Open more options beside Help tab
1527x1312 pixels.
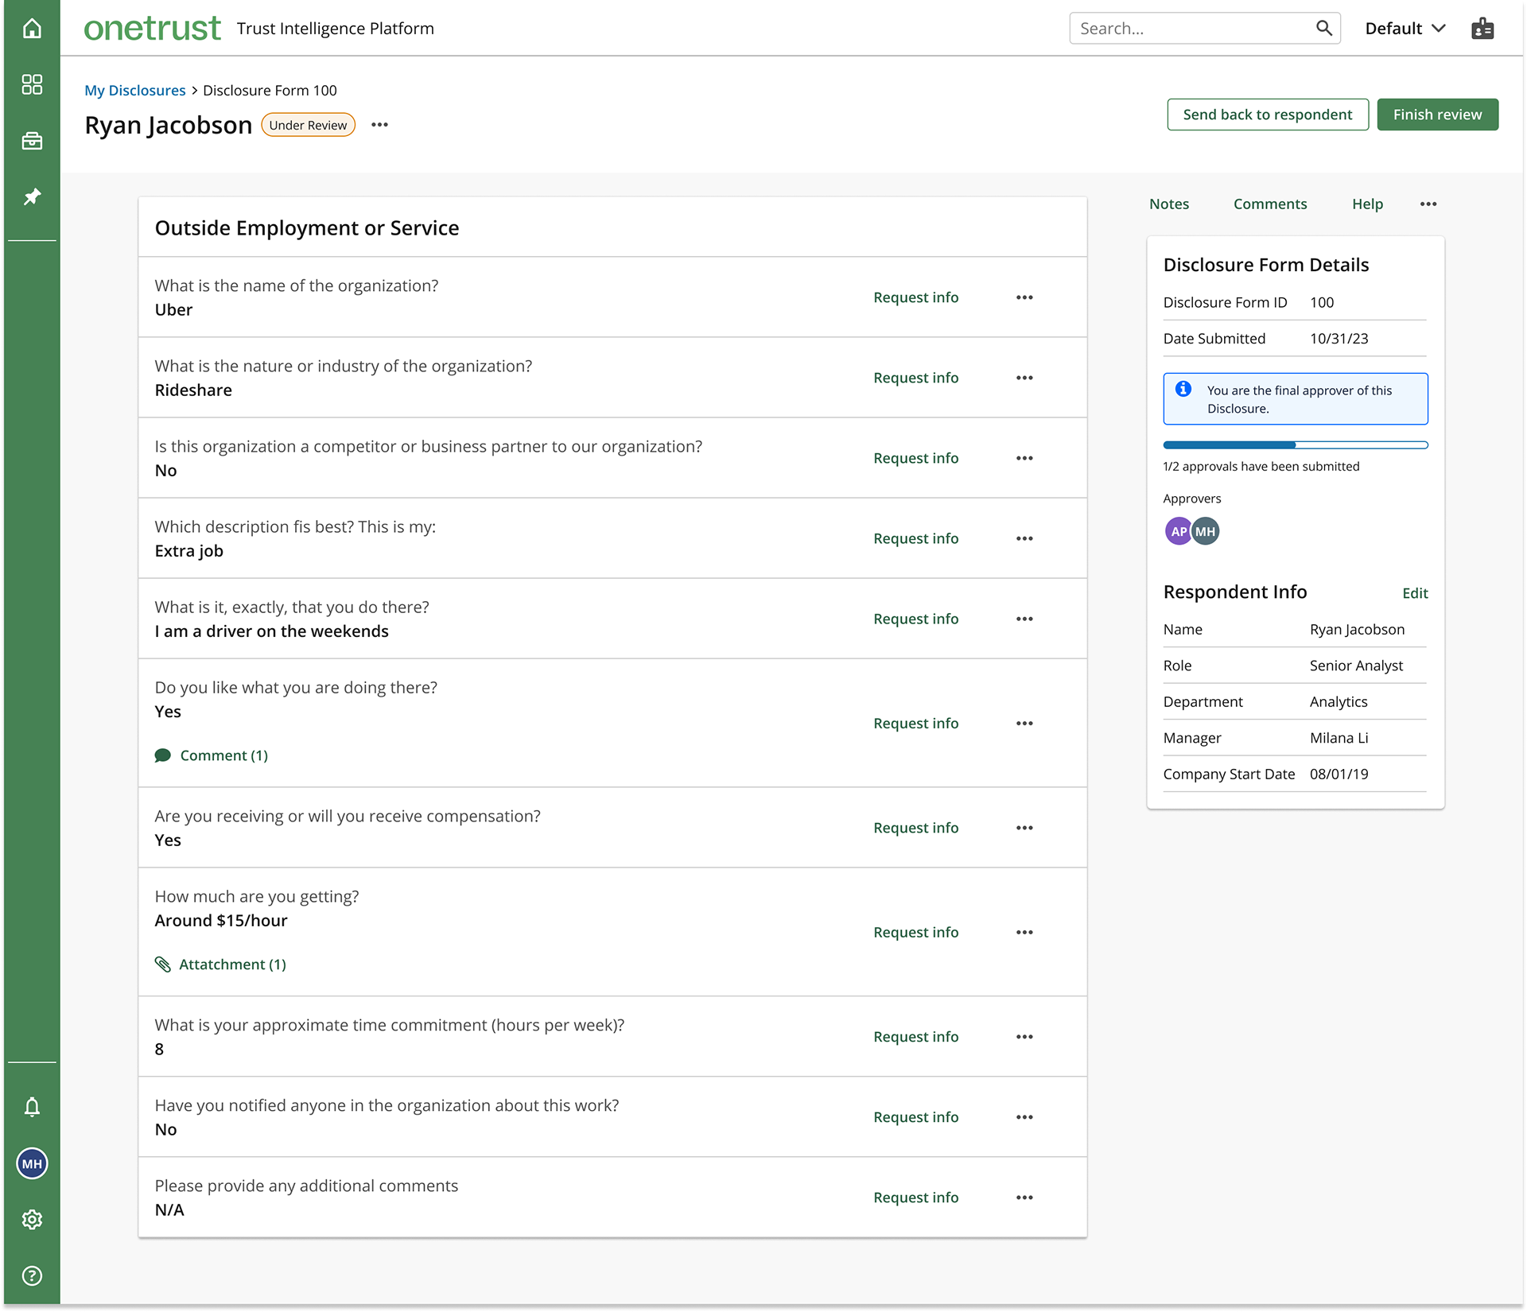[1428, 204]
